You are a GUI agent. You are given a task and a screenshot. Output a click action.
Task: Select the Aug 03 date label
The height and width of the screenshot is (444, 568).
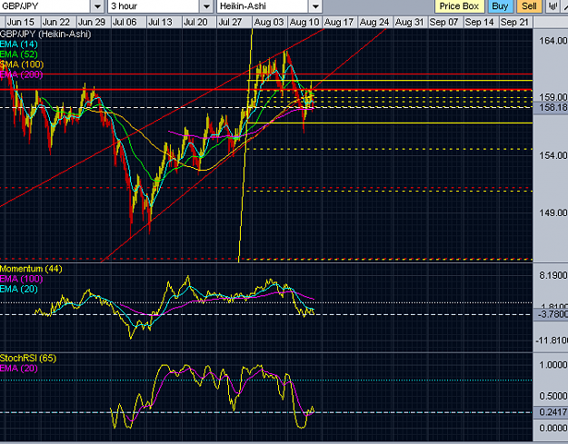269,22
